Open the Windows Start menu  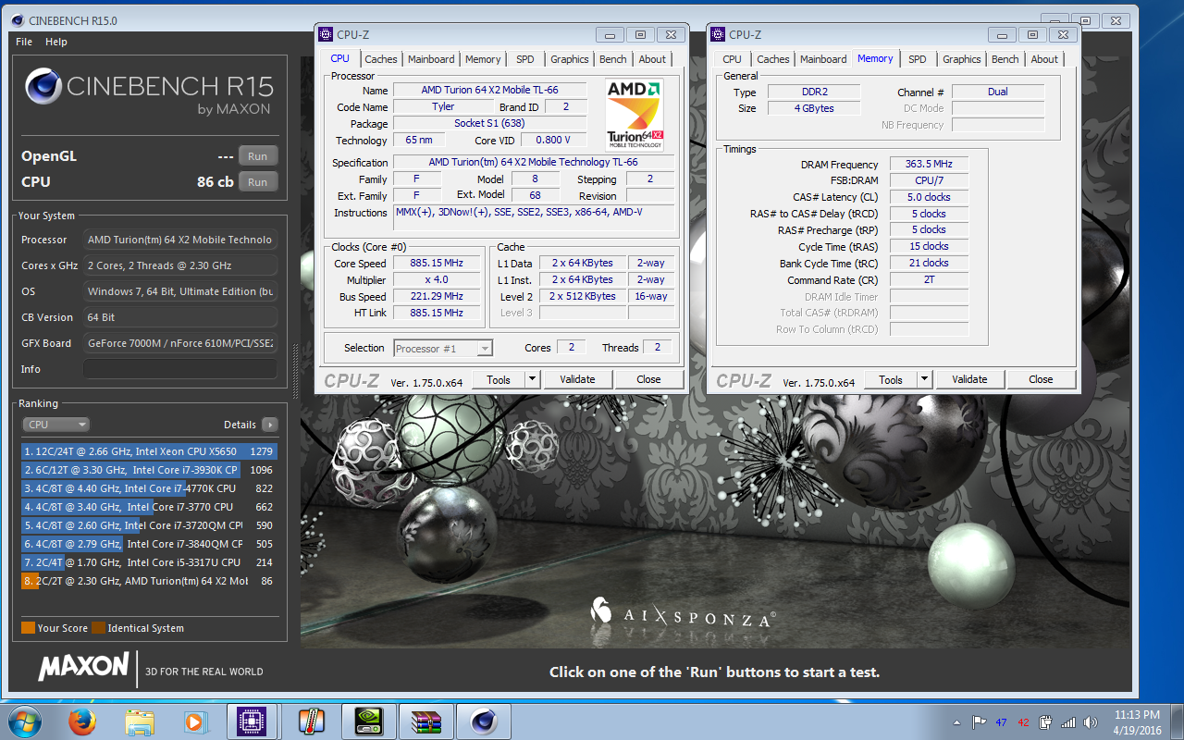24,721
